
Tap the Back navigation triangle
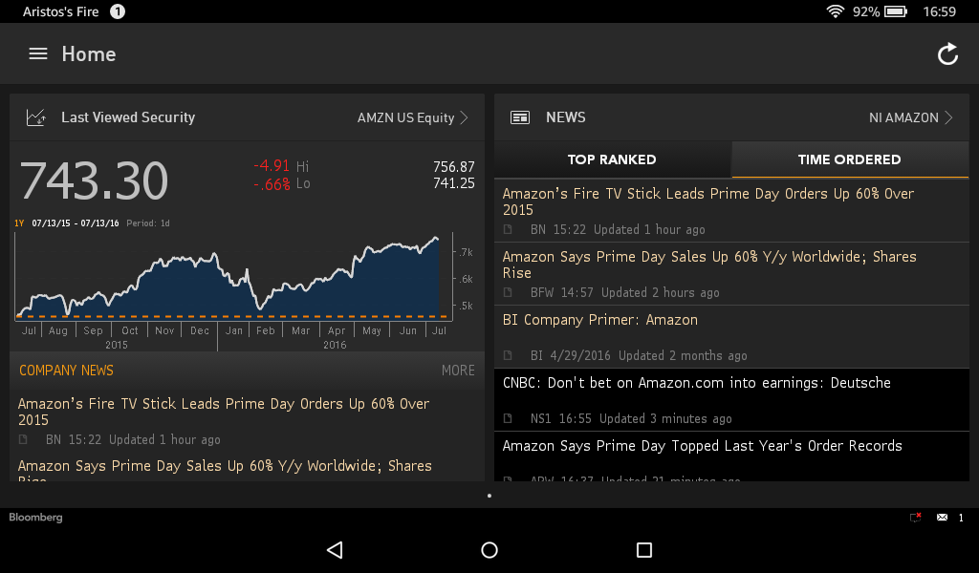[x=334, y=550]
